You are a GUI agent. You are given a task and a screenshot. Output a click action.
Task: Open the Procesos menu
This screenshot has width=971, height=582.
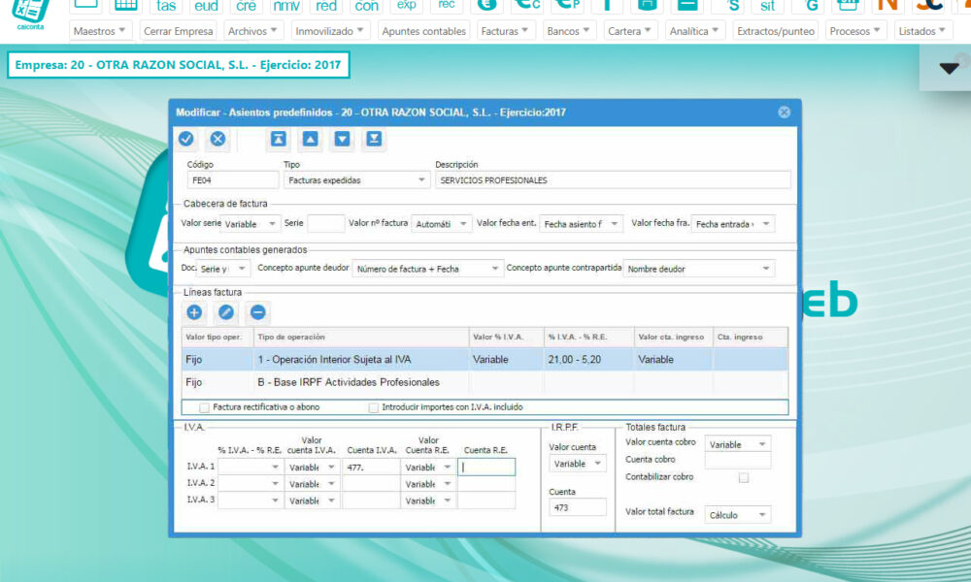(x=855, y=31)
